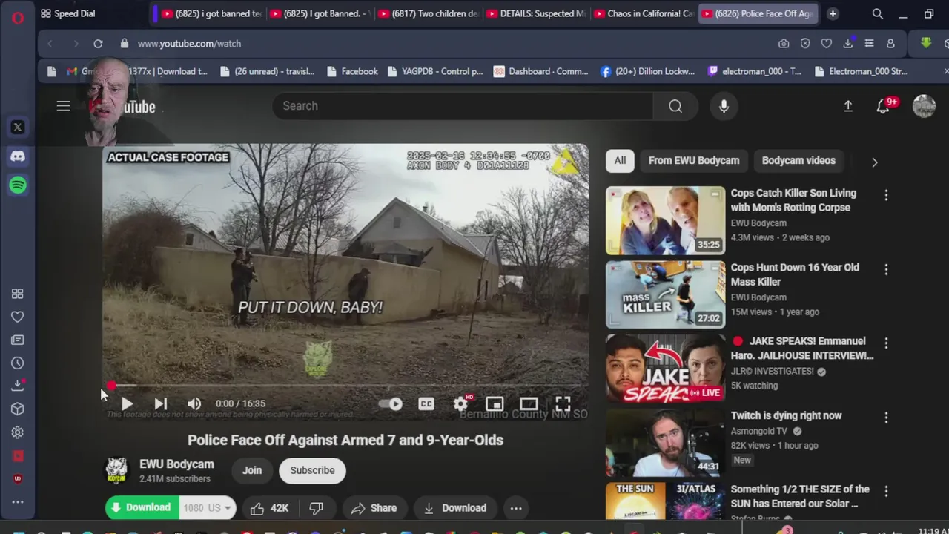Image resolution: width=949 pixels, height=534 pixels.
Task: Click heart bookmark icon in address bar
Action: point(827,44)
